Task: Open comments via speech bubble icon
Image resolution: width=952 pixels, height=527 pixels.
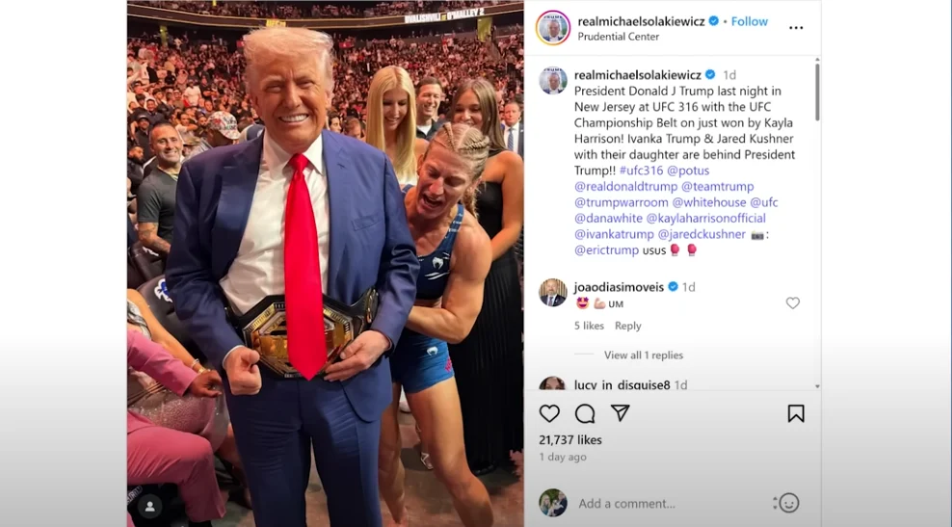Action: point(585,413)
